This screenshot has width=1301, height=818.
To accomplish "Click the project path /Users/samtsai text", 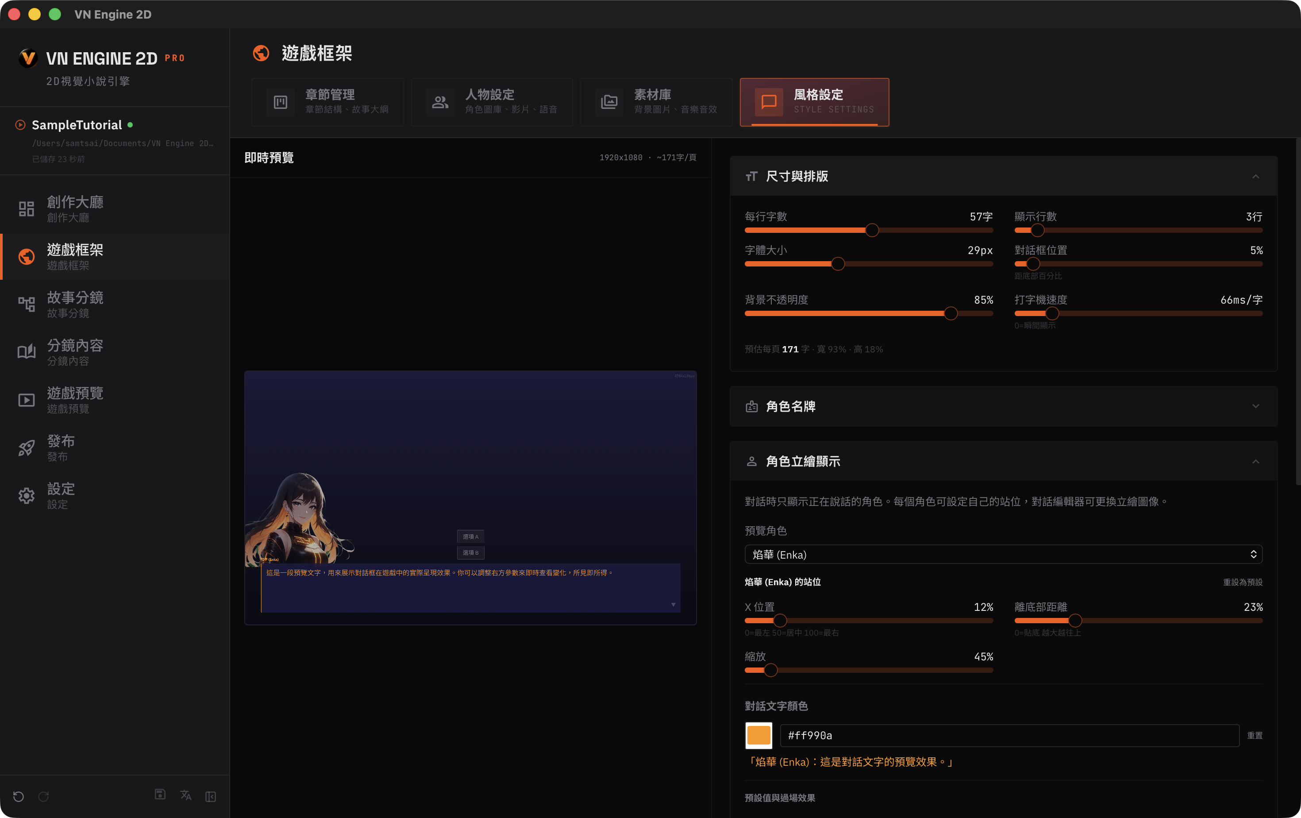I will click(123, 143).
